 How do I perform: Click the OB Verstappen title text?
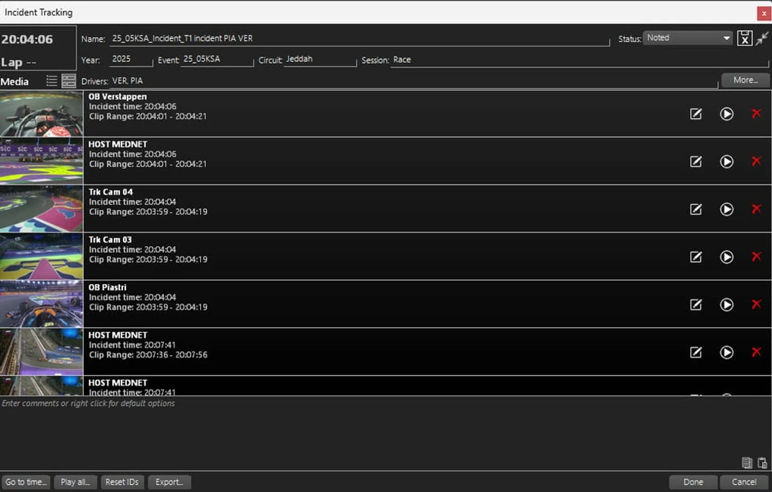[117, 97]
